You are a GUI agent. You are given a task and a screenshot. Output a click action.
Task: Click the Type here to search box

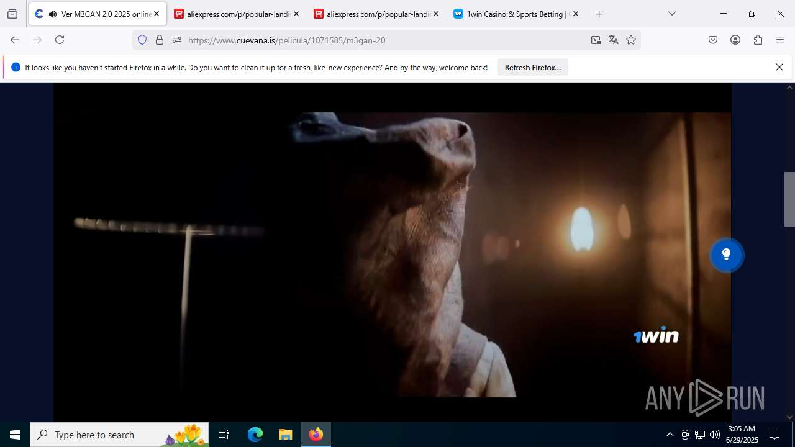coord(119,435)
